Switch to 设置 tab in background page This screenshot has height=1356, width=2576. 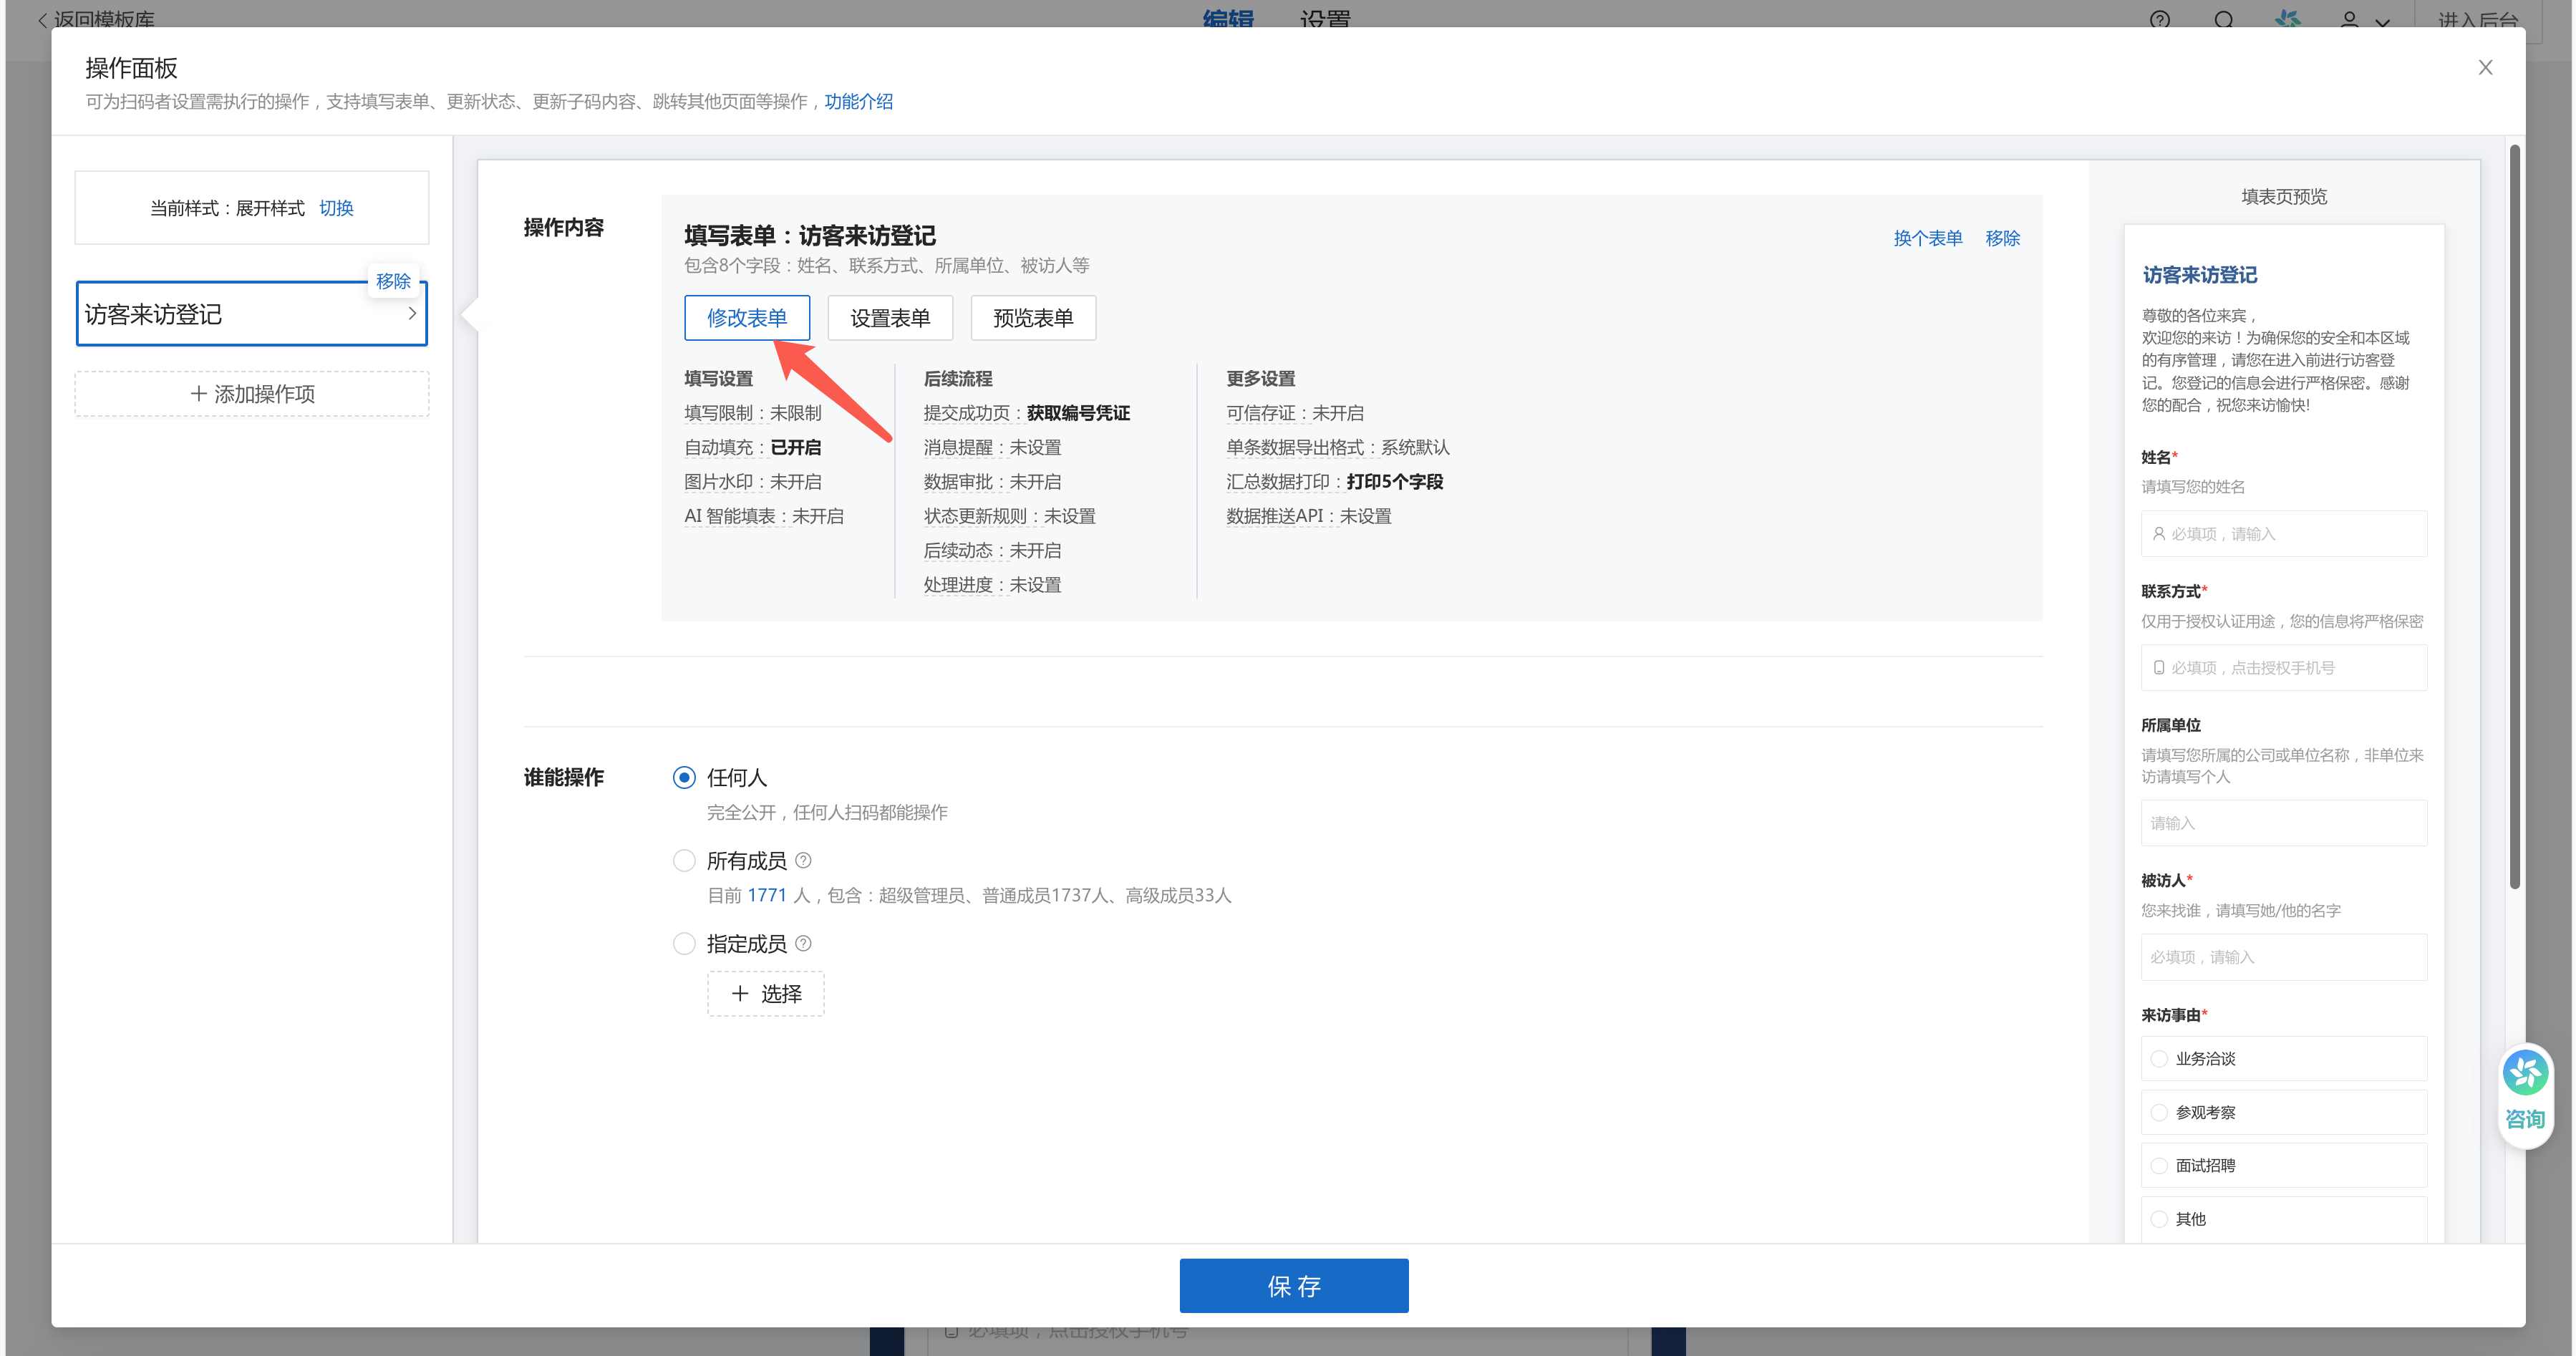(x=1325, y=19)
